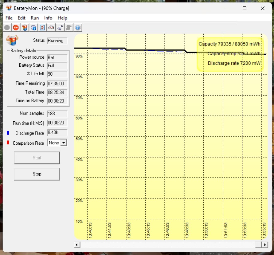
Task: Click the Comparison Rate label
Action: tap(28, 143)
